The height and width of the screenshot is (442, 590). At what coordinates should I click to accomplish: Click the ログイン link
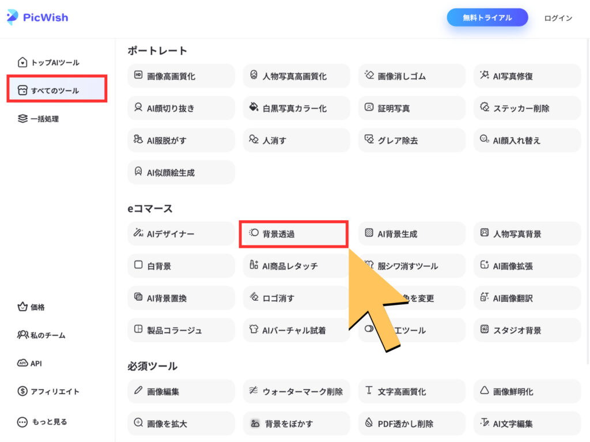coord(558,18)
